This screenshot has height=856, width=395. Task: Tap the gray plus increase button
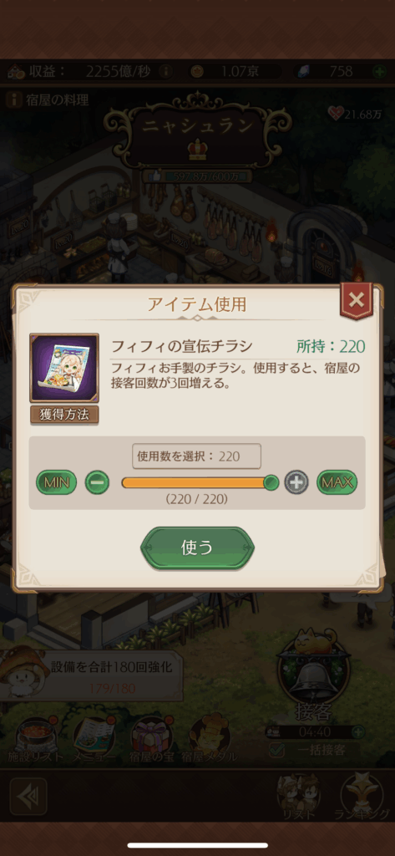(296, 482)
